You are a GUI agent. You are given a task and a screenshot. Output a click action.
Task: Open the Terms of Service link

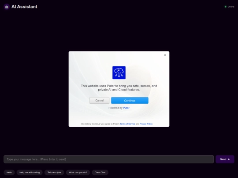tap(127, 124)
